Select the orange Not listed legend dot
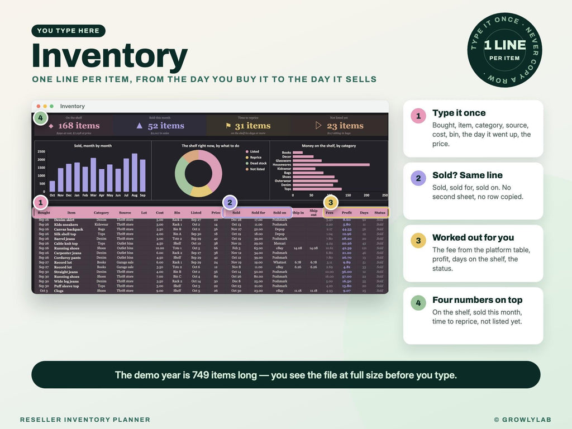Viewport: 572px width, 429px height. (247, 169)
